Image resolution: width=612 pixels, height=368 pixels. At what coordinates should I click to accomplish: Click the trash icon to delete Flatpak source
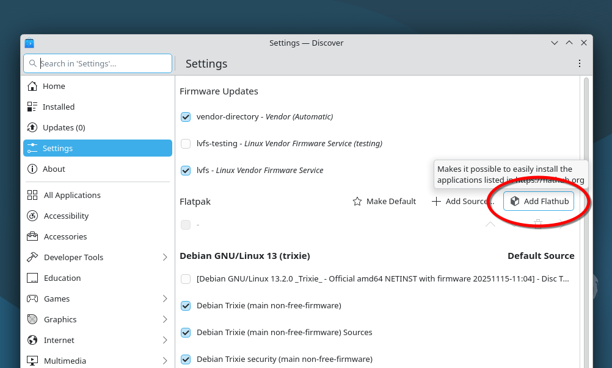click(x=538, y=224)
